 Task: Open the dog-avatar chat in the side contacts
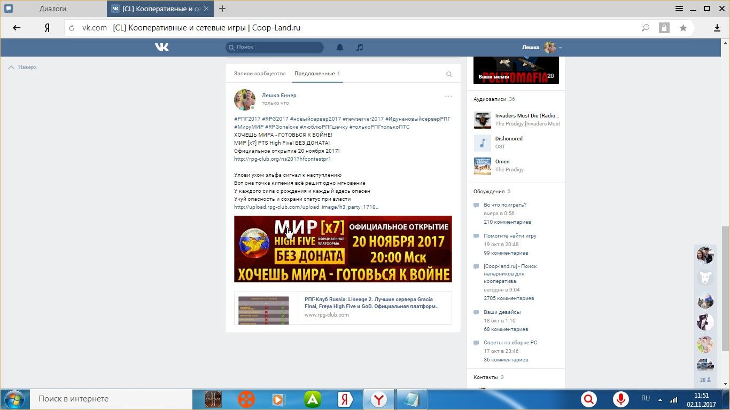pyautogui.click(x=705, y=277)
